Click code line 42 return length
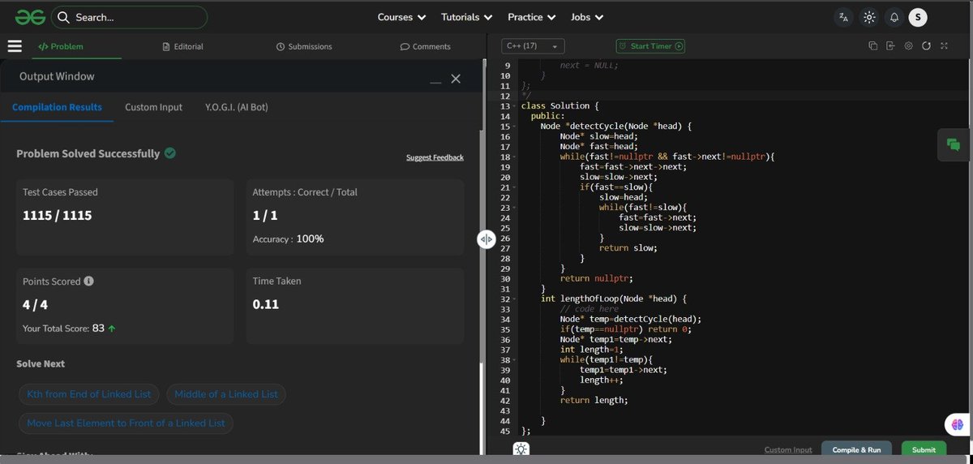This screenshot has height=464, width=973. click(x=594, y=400)
